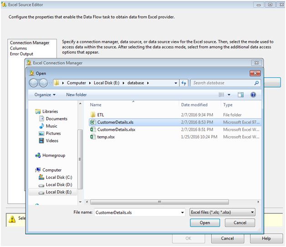Open the view options dropdown arrow
Image resolution: width=286 pixels, height=247 pixels.
point(229,94)
